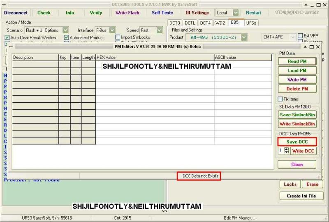Click Save SimlockBin button
The height and width of the screenshot is (222, 329).
pos(297,115)
